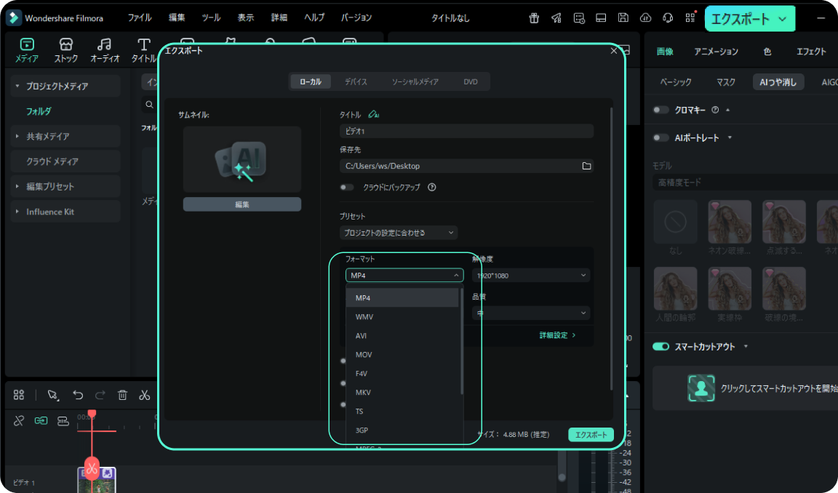The image size is (838, 493).
Task: Enable the cloud backup toggle
Action: 347,187
